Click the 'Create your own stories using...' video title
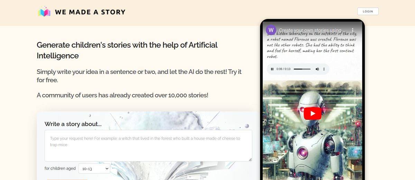This screenshot has height=180, width=415. click(310, 30)
